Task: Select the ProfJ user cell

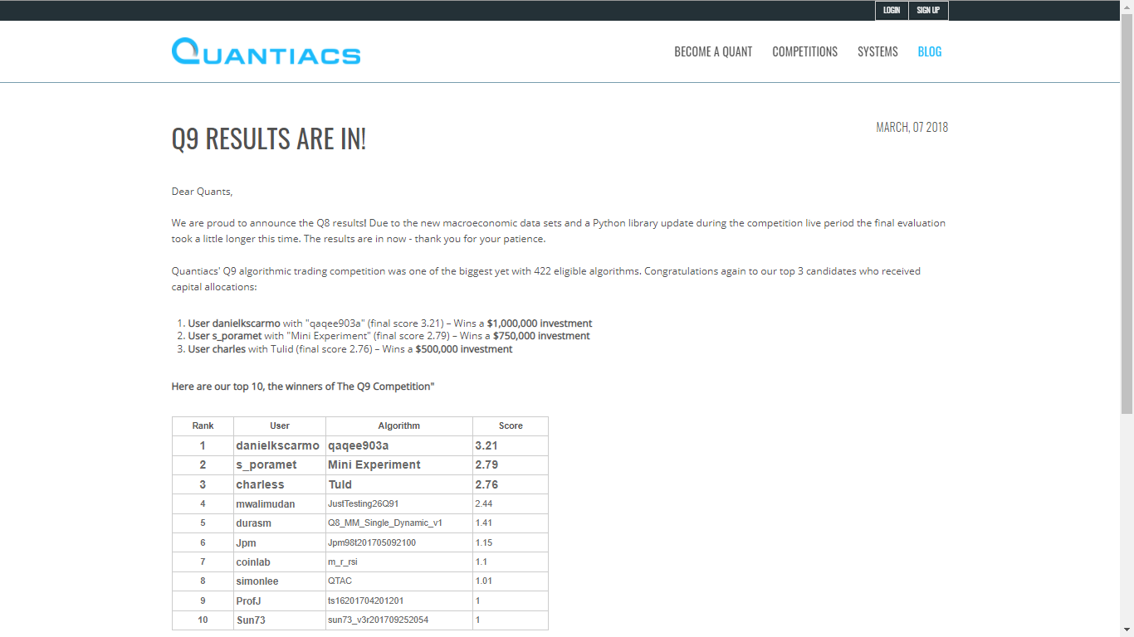Action: coord(280,601)
